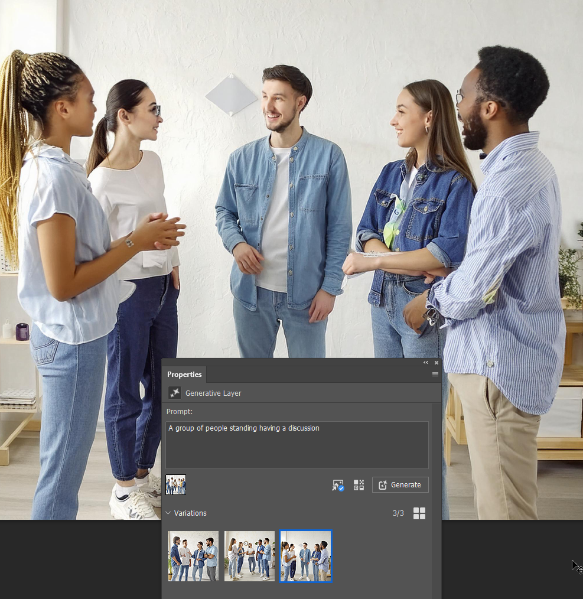This screenshot has height=599, width=583.
Task: Expand the Properties panel options menu
Action: coord(435,375)
